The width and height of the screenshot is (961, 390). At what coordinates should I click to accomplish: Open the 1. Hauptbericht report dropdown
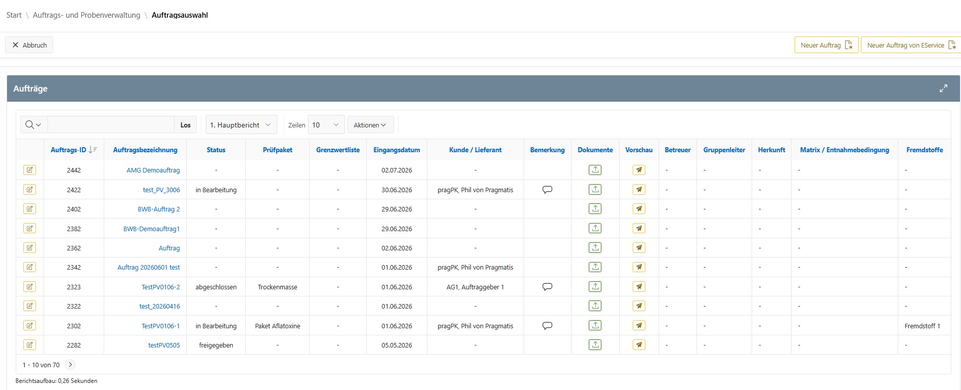click(241, 125)
